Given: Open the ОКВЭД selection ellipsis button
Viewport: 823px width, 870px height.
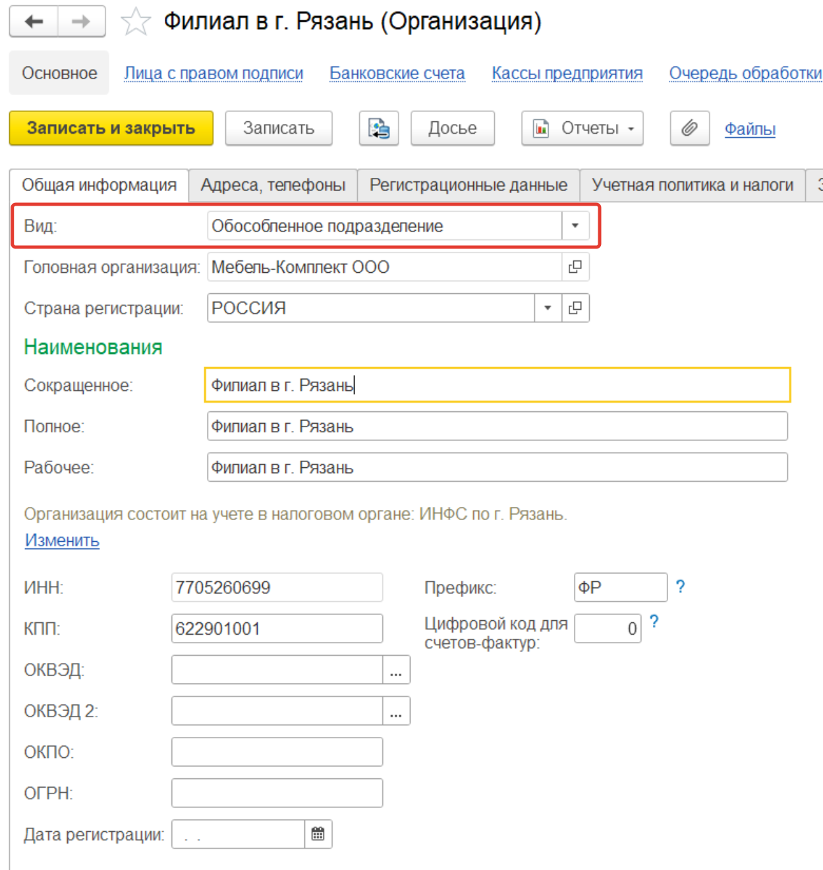Looking at the screenshot, I should coord(396,670).
